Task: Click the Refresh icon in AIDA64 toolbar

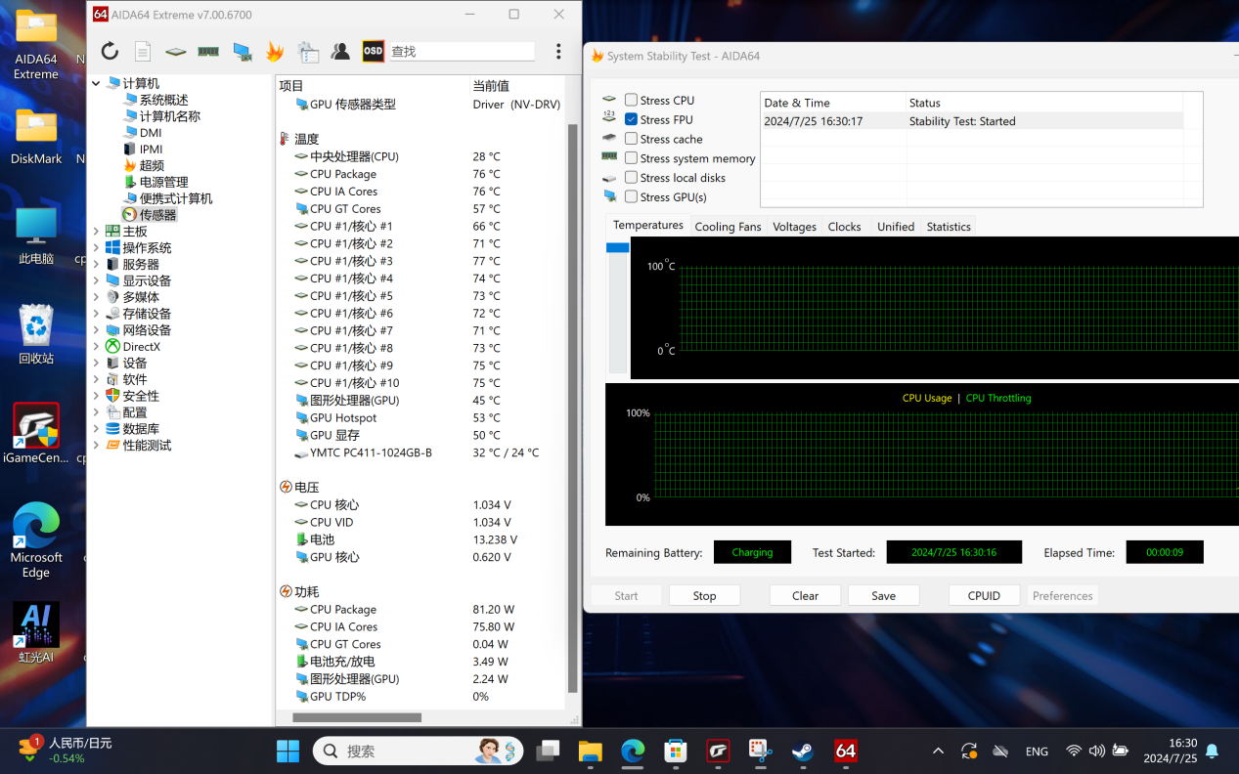Action: pyautogui.click(x=110, y=52)
